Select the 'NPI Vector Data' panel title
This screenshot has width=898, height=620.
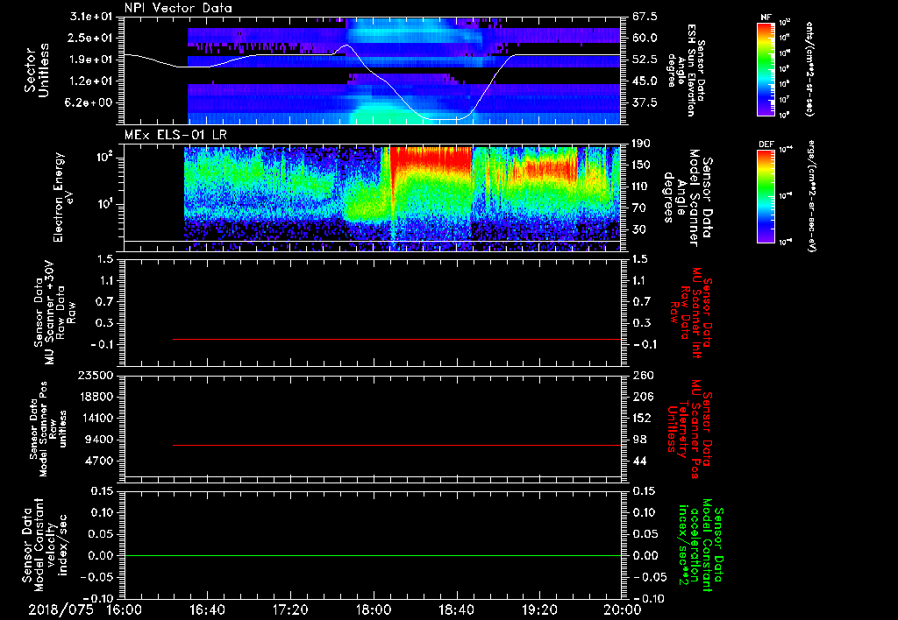click(x=178, y=8)
